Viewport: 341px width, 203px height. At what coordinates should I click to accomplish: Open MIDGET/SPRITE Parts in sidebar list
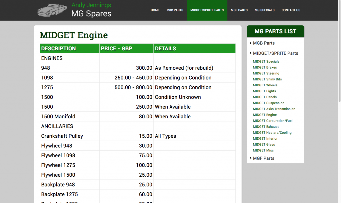(275, 53)
